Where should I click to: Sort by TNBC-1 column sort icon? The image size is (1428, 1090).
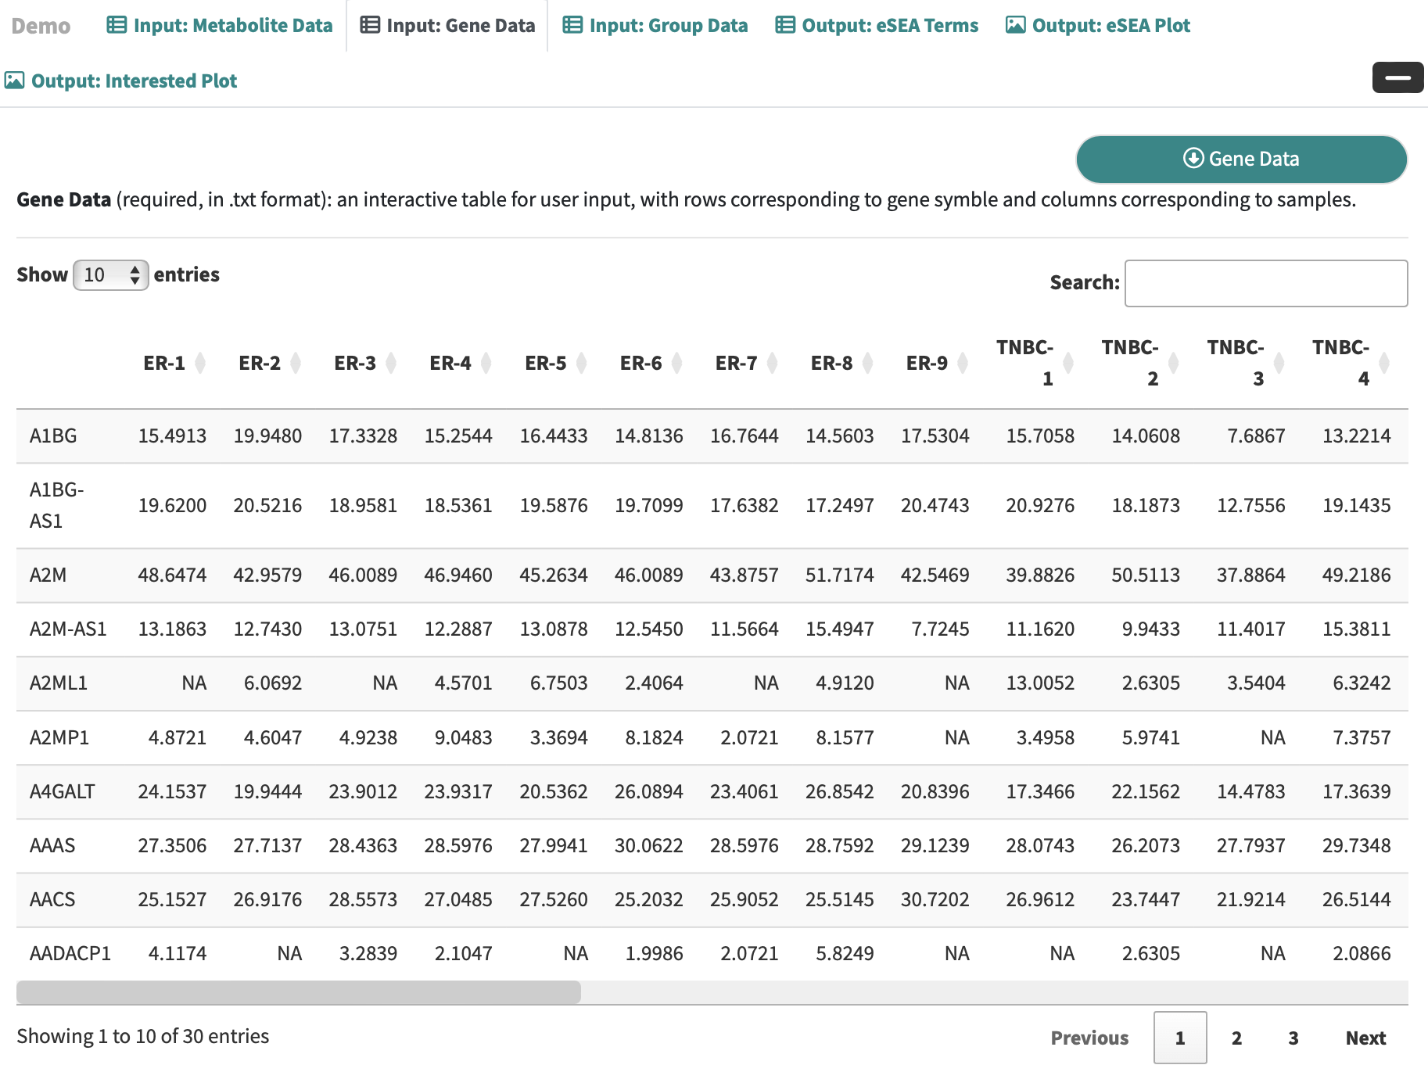tap(1067, 363)
